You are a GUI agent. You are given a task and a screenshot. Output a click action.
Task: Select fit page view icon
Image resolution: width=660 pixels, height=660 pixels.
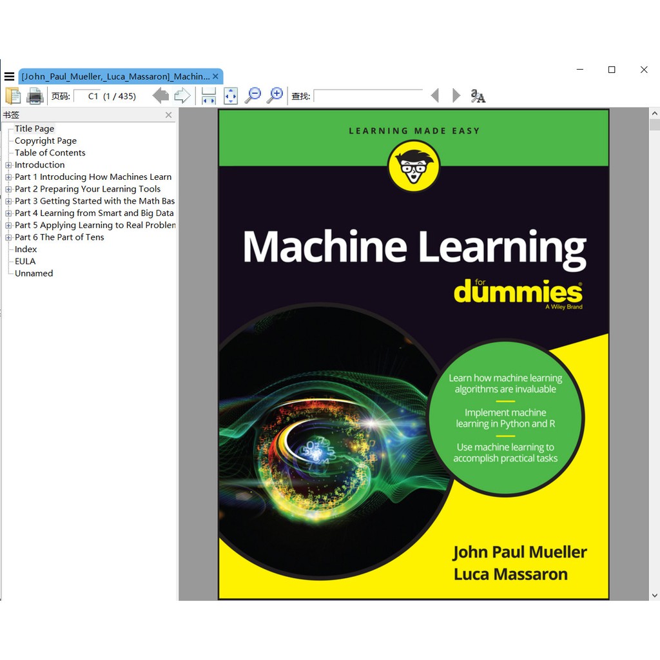(231, 96)
